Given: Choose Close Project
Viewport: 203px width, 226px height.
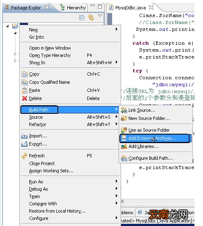Looking at the screenshot, I should point(70,163).
